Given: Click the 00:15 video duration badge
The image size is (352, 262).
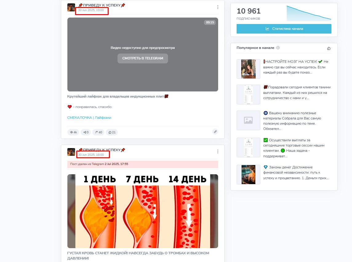Looking at the screenshot, I should (x=210, y=22).
